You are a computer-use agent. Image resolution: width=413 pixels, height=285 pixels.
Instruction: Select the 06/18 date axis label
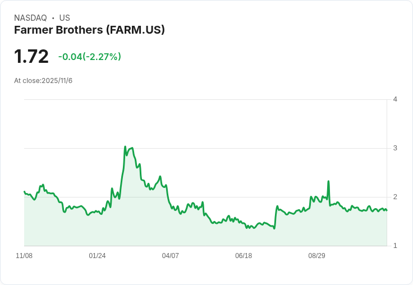click(x=244, y=256)
